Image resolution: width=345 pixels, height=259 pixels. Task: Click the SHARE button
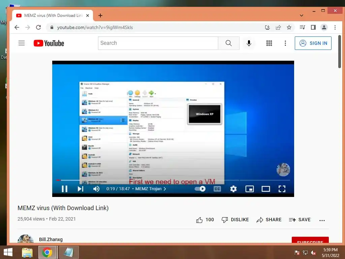coord(269,220)
